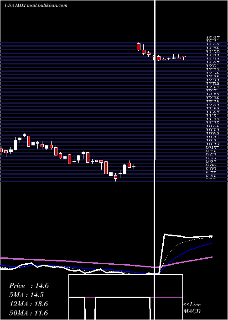Viewport: 228px width, 320px height.
Task: Select the '5MA : 14.5' value
Action: (x=26, y=295)
